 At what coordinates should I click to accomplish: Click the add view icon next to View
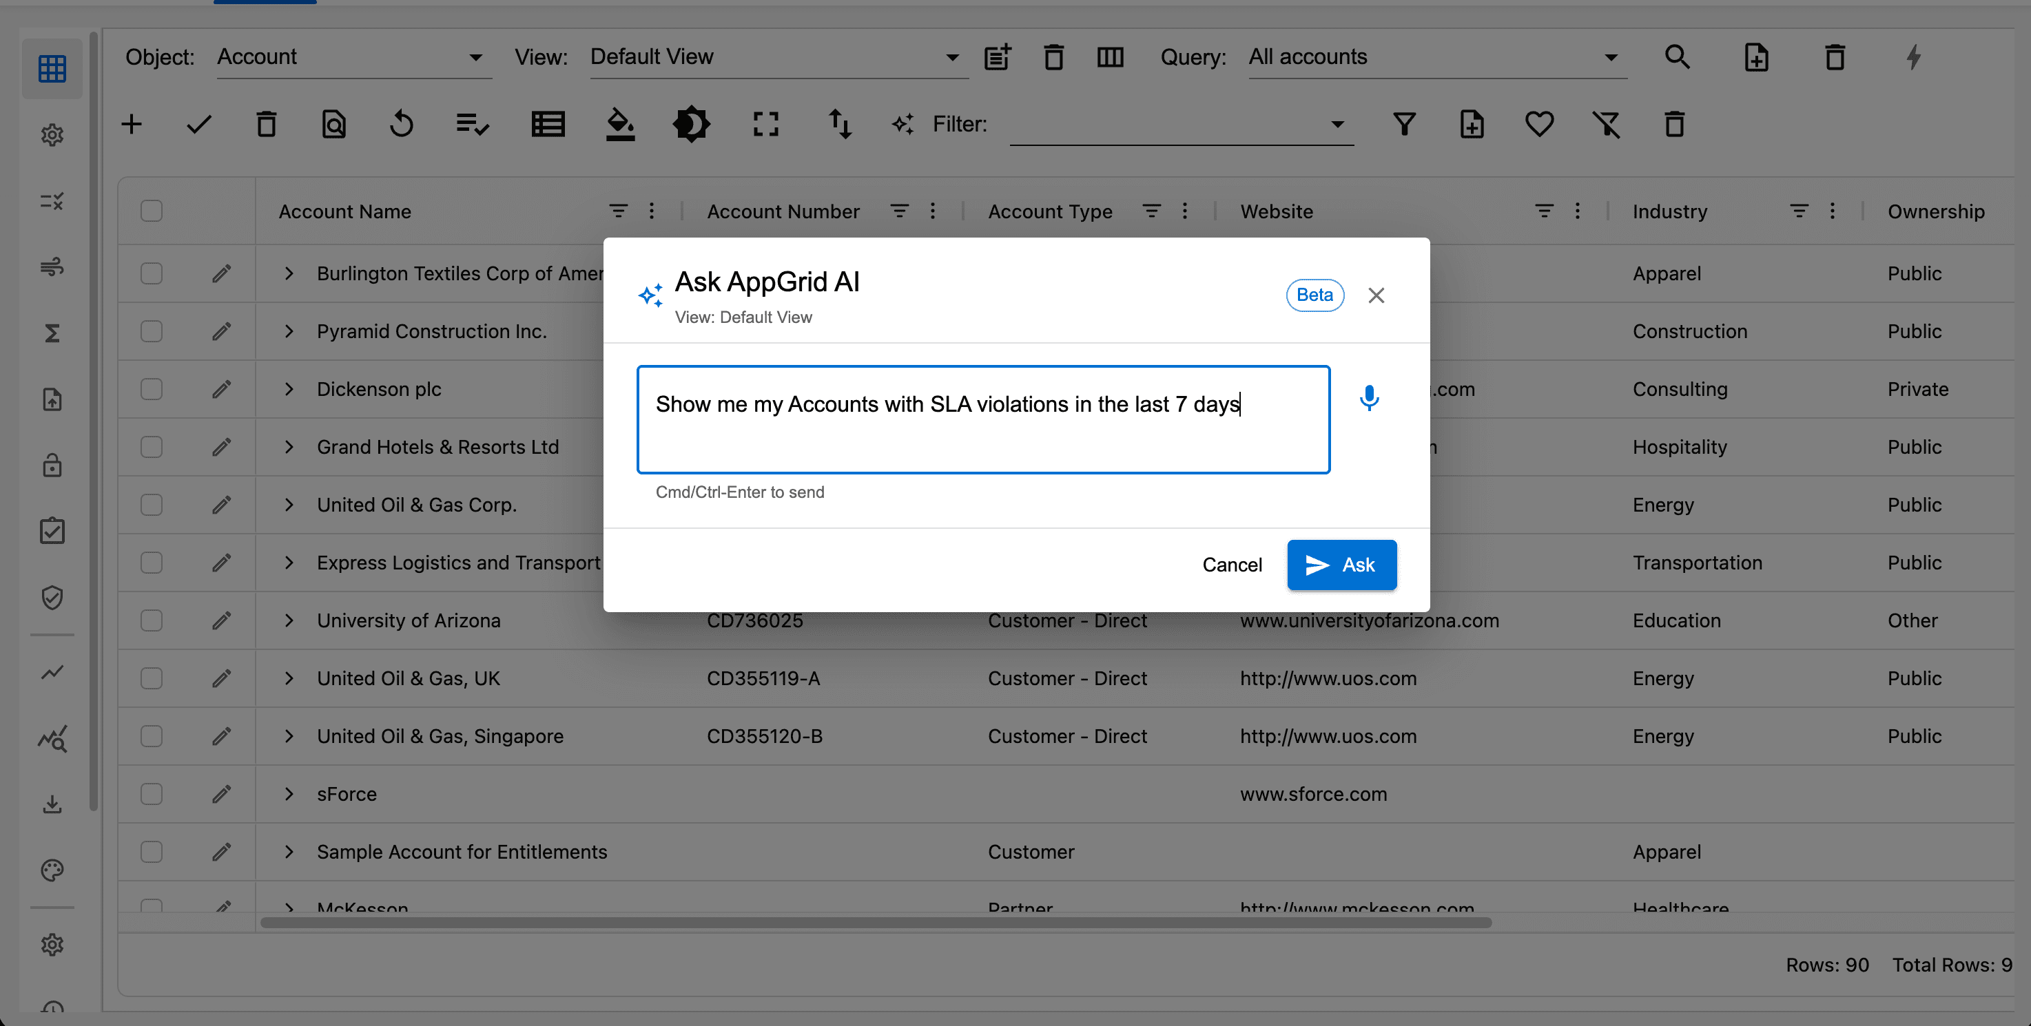pos(998,56)
